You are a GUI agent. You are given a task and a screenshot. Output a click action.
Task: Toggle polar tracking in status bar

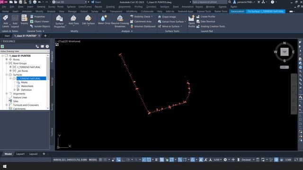[128, 160]
